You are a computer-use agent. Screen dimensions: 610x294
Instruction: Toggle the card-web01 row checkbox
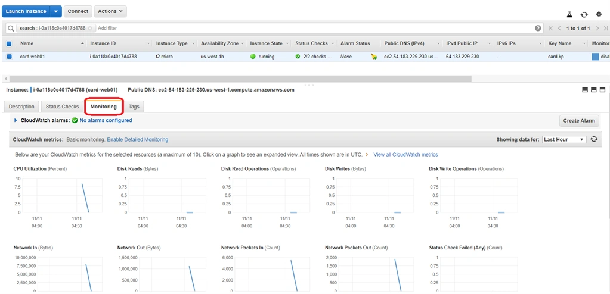tap(9, 57)
